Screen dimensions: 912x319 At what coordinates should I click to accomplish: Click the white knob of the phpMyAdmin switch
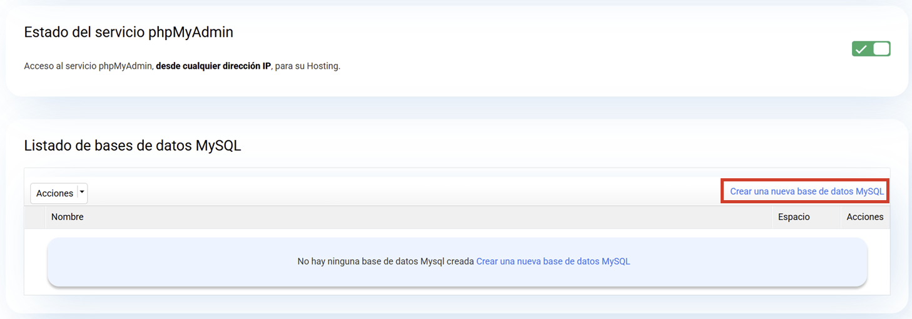click(881, 49)
